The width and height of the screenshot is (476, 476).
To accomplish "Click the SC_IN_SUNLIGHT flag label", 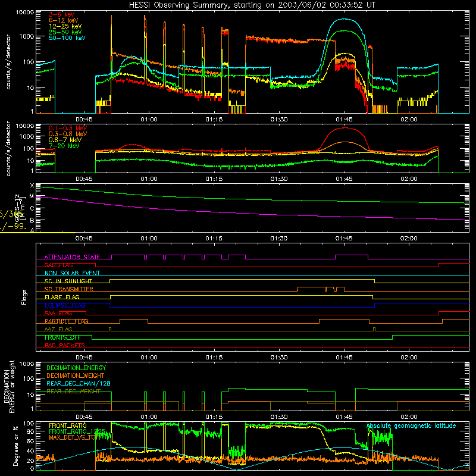I will coord(68,281).
